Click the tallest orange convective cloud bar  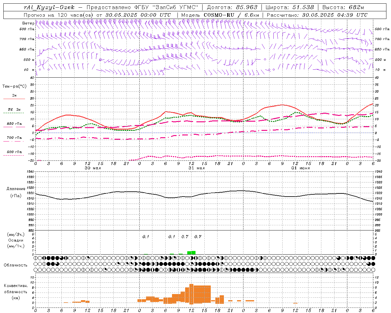click(x=192, y=294)
